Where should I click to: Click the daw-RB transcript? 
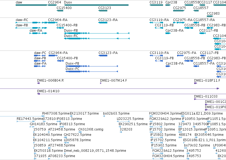coord(31,28)
